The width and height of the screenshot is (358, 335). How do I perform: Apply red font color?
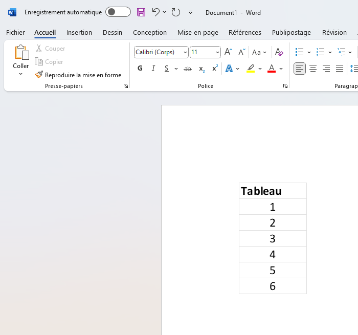click(272, 69)
